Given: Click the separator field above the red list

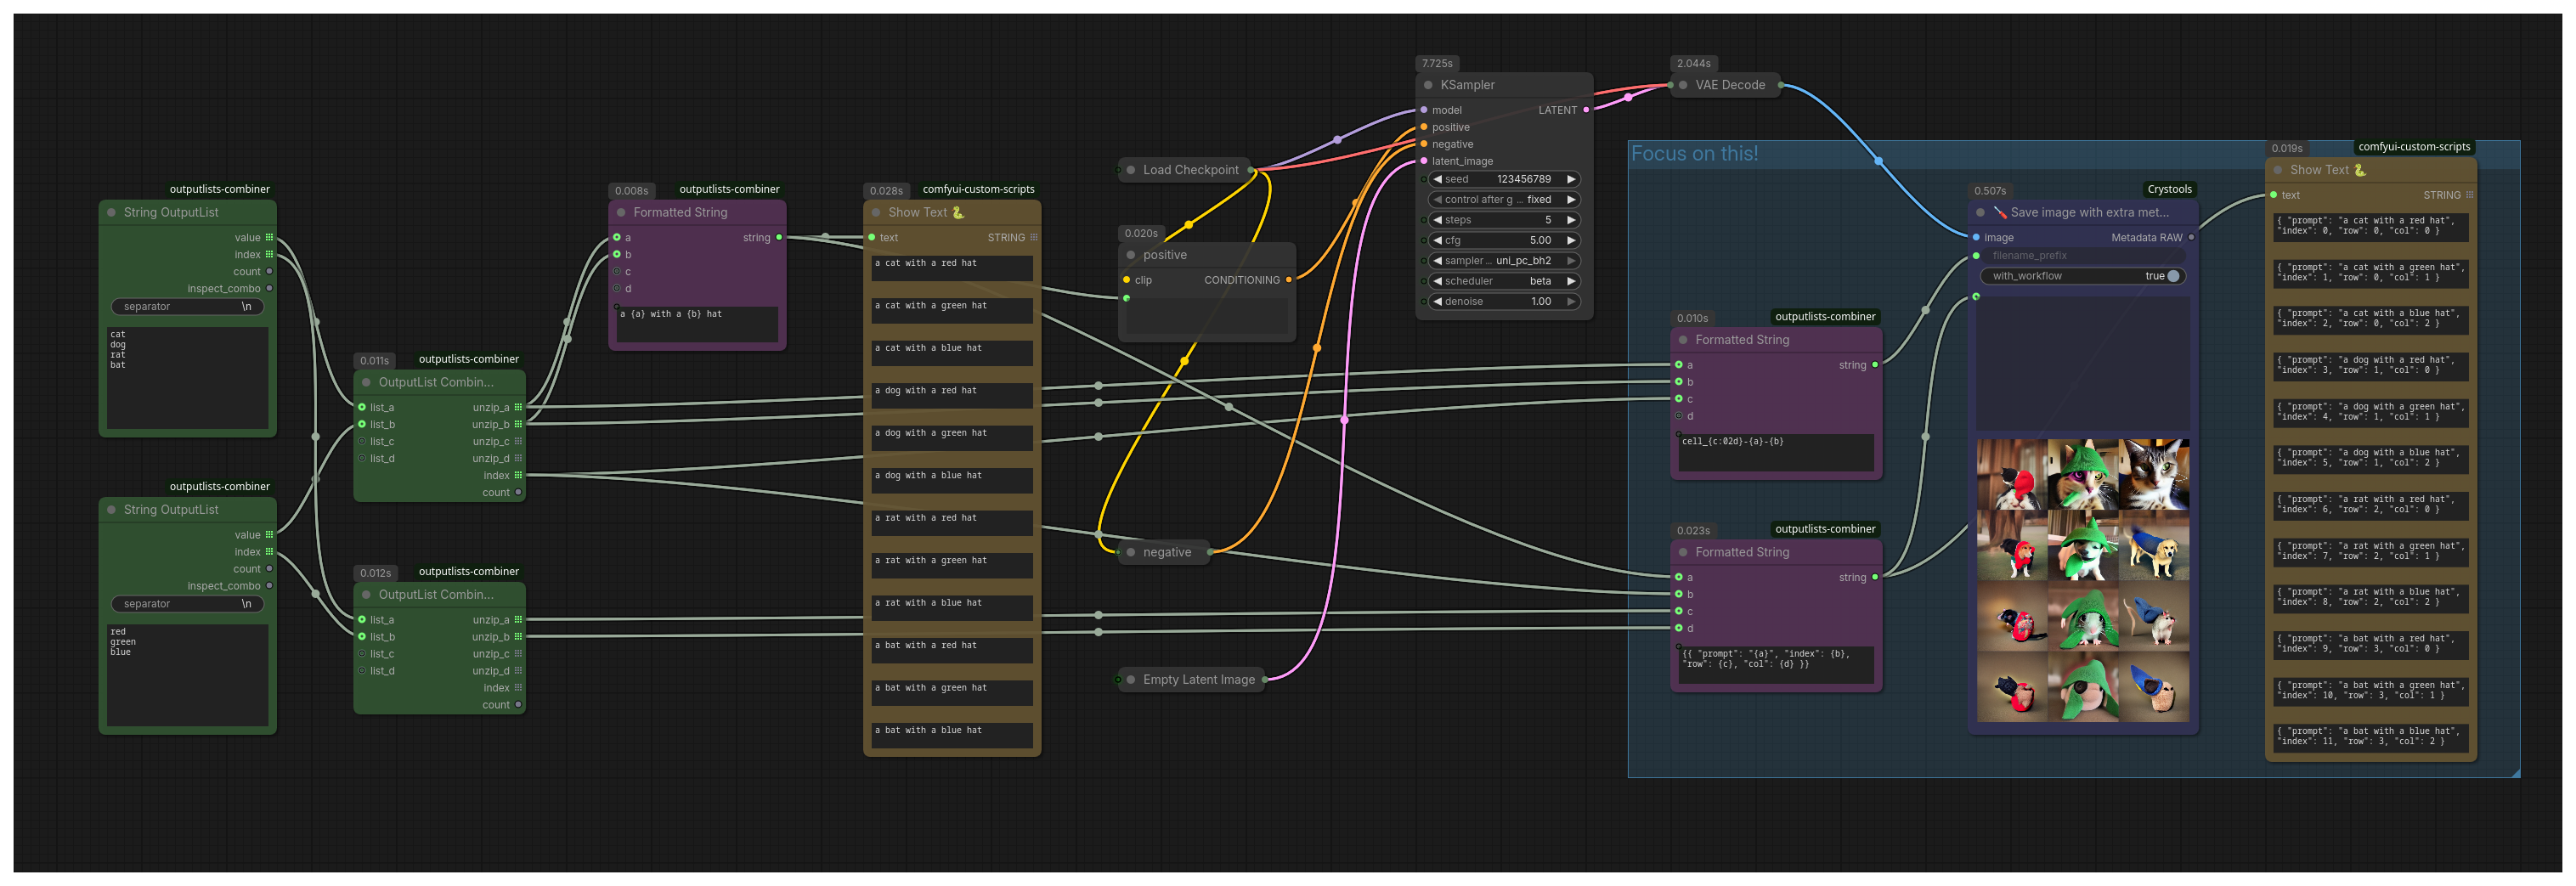Looking at the screenshot, I should [x=187, y=604].
